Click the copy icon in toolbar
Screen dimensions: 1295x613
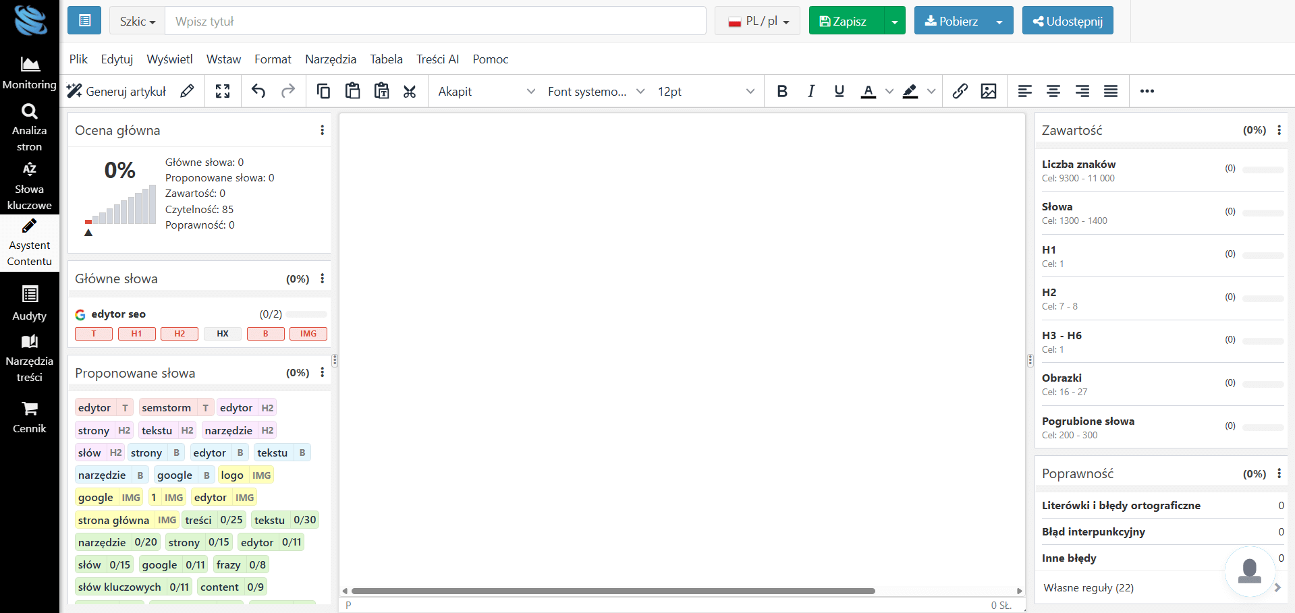point(323,91)
